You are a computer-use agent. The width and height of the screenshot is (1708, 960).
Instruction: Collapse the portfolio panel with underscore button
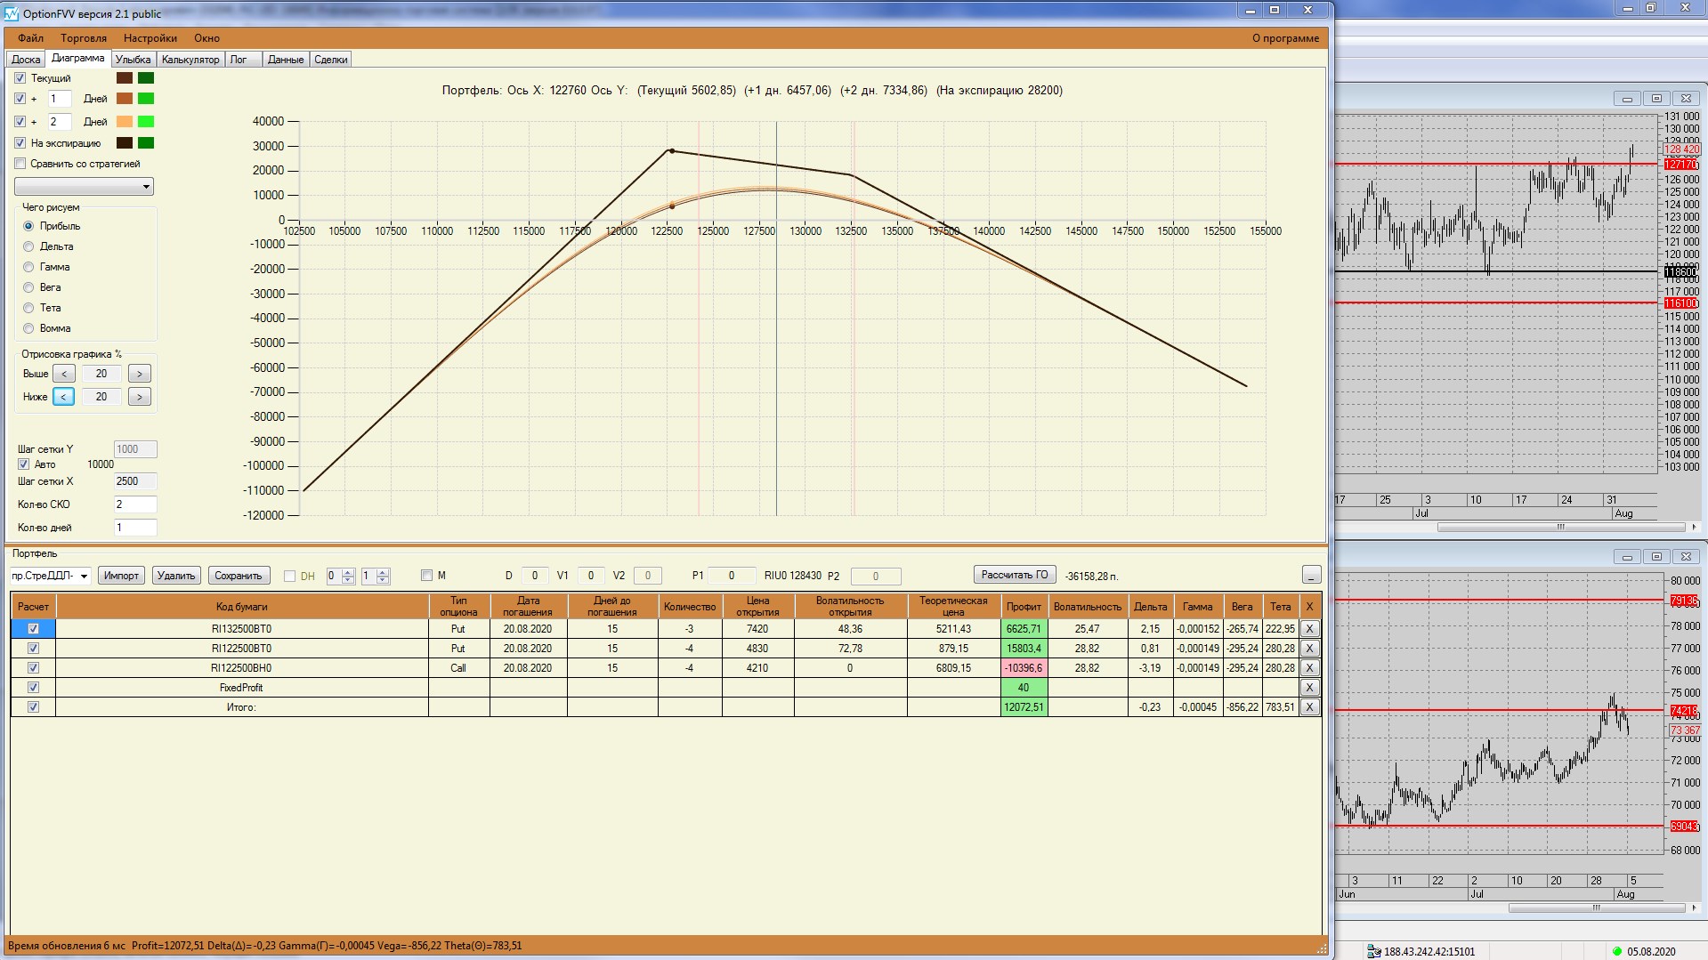click(x=1311, y=575)
